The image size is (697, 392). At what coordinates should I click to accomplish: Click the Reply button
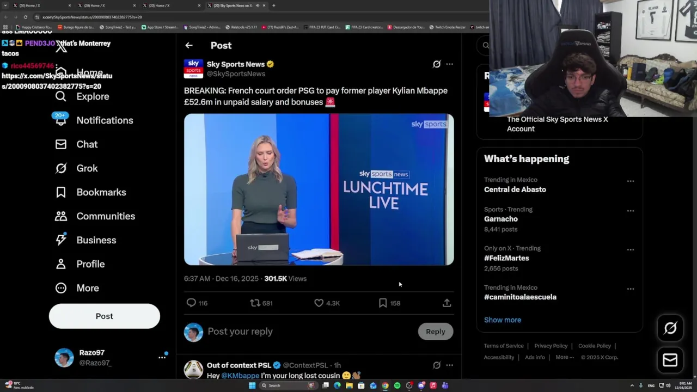click(435, 332)
